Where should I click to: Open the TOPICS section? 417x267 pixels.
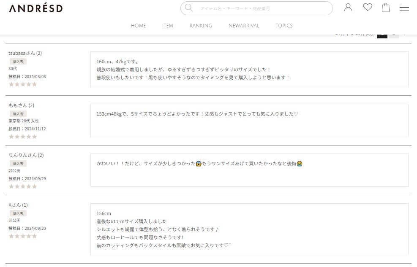coord(284,26)
